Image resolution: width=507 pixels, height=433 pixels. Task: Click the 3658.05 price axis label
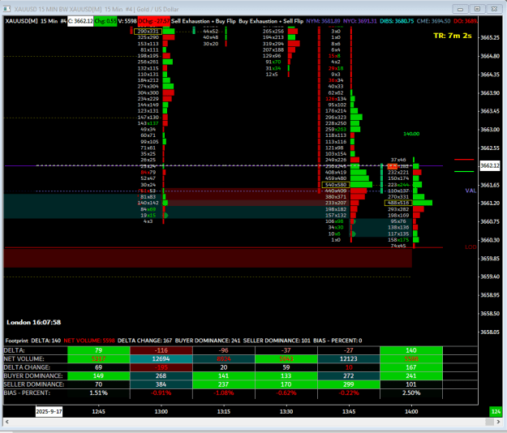tap(490, 332)
